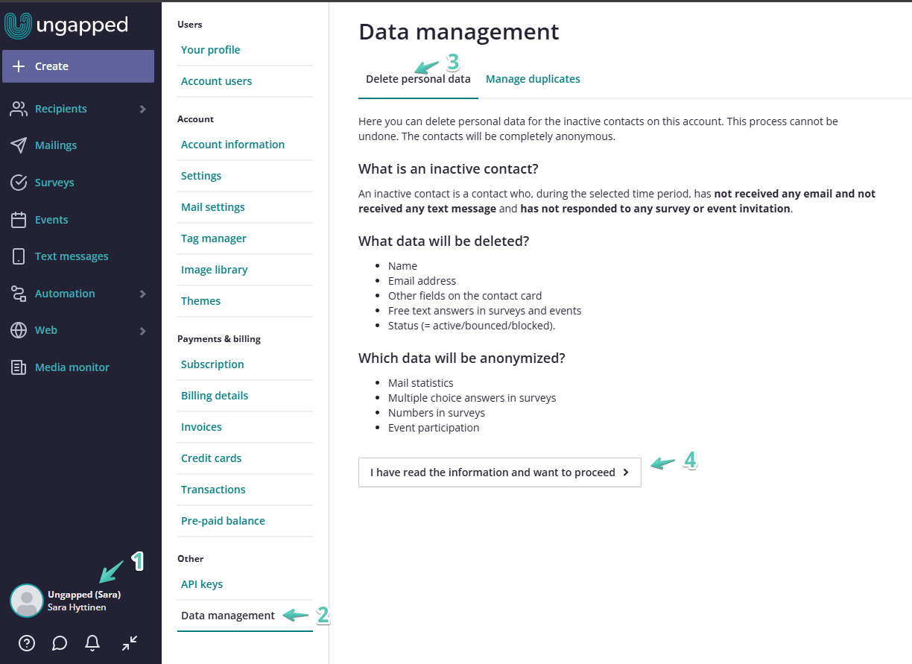Open the Settings link

point(201,176)
